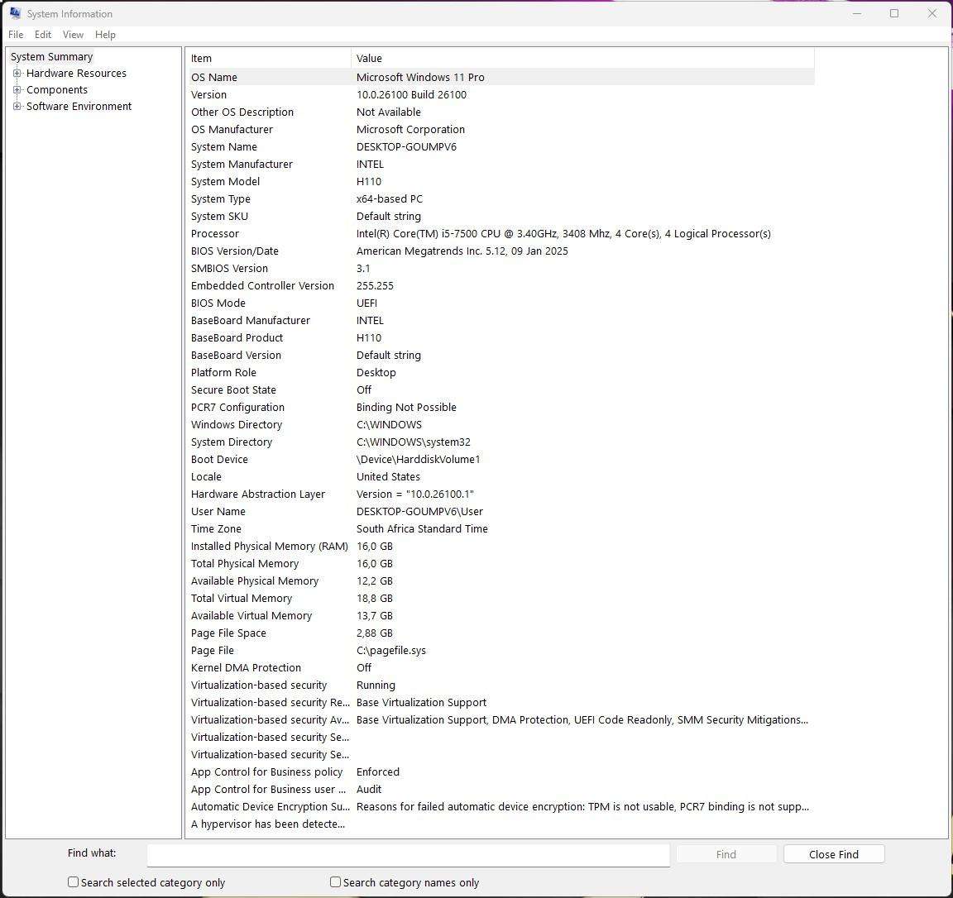
Task: Open the View menu
Action: point(73,35)
